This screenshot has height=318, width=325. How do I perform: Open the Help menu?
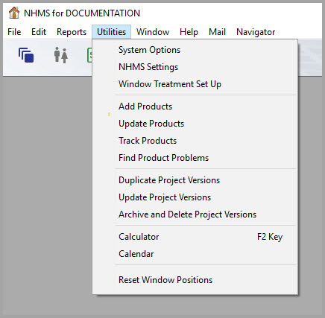tap(189, 32)
